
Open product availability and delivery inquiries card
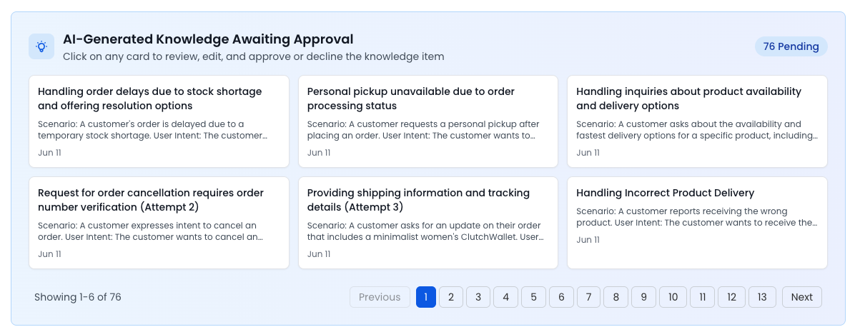[697, 121]
